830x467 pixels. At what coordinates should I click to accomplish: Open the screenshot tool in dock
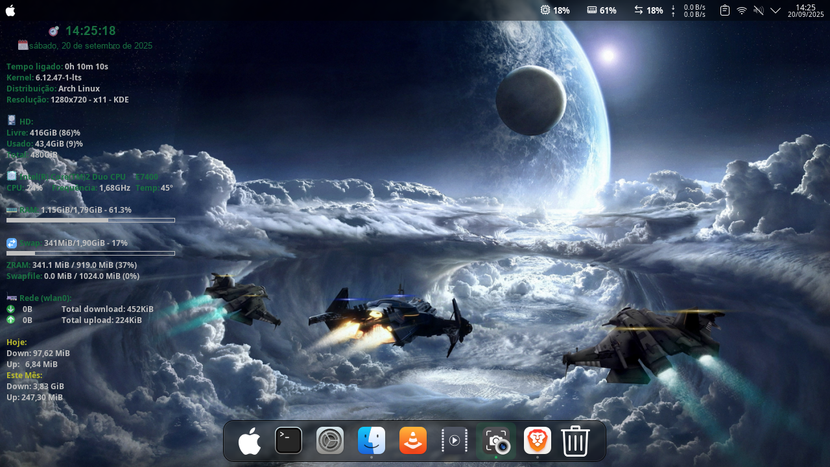tap(496, 441)
